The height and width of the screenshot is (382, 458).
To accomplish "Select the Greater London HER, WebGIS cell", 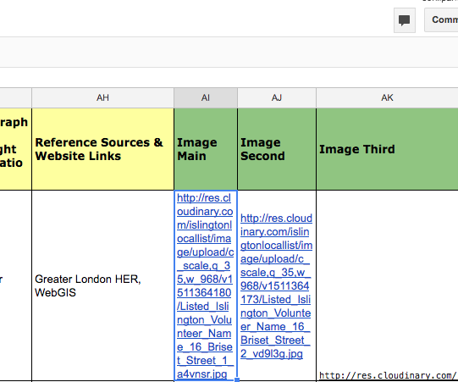I will click(x=102, y=285).
